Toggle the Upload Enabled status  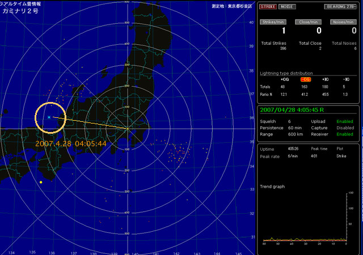344,121
